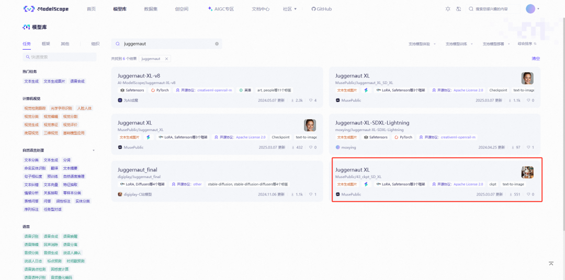Switch to the 框架 tab
565x280 pixels.
coord(46,44)
